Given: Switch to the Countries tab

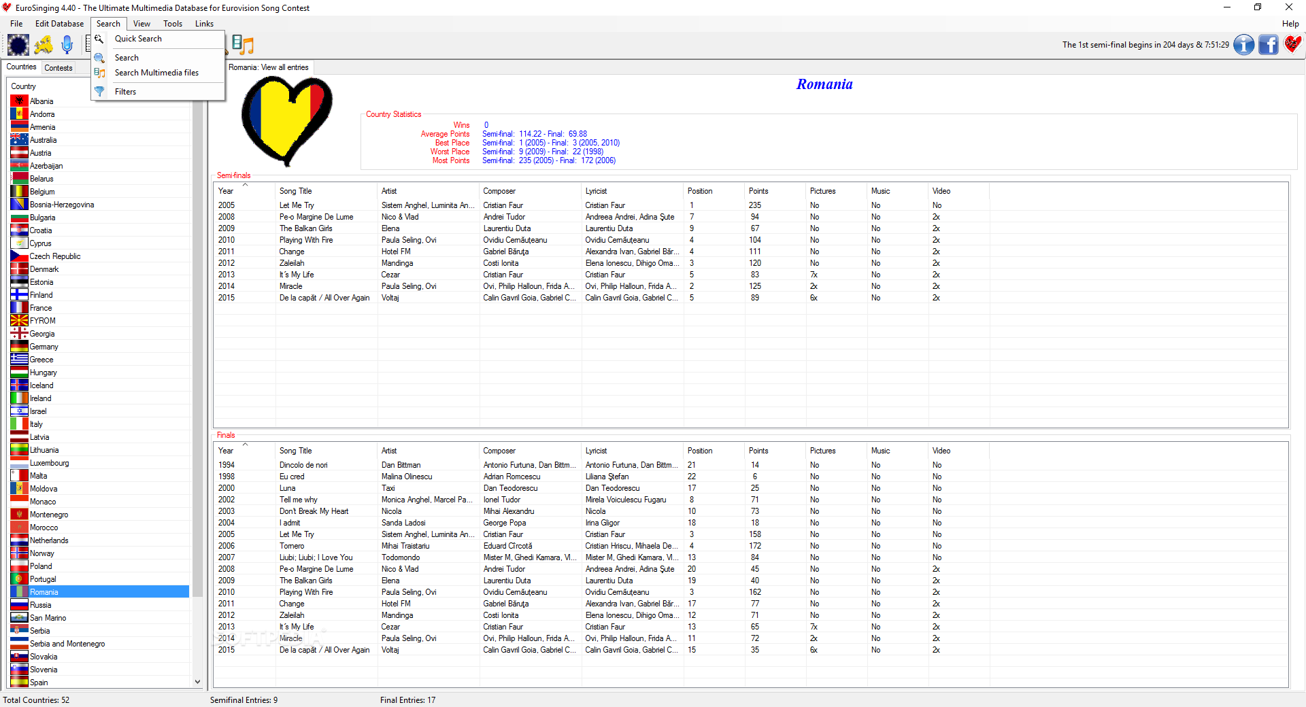Looking at the screenshot, I should click(21, 67).
